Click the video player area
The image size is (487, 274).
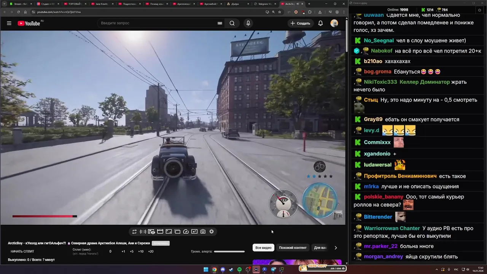(173, 127)
